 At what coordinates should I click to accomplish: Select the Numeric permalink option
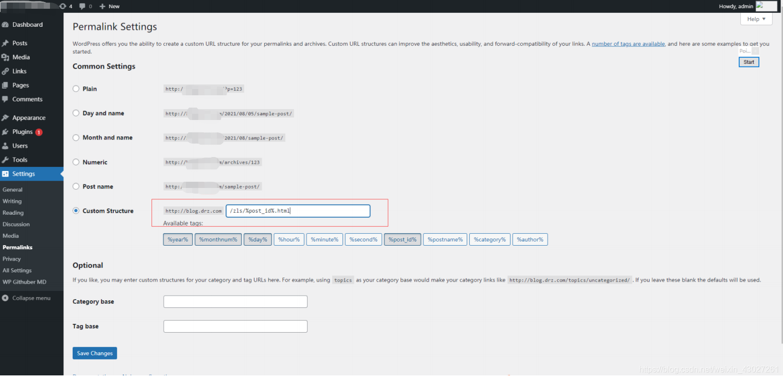[x=76, y=162]
